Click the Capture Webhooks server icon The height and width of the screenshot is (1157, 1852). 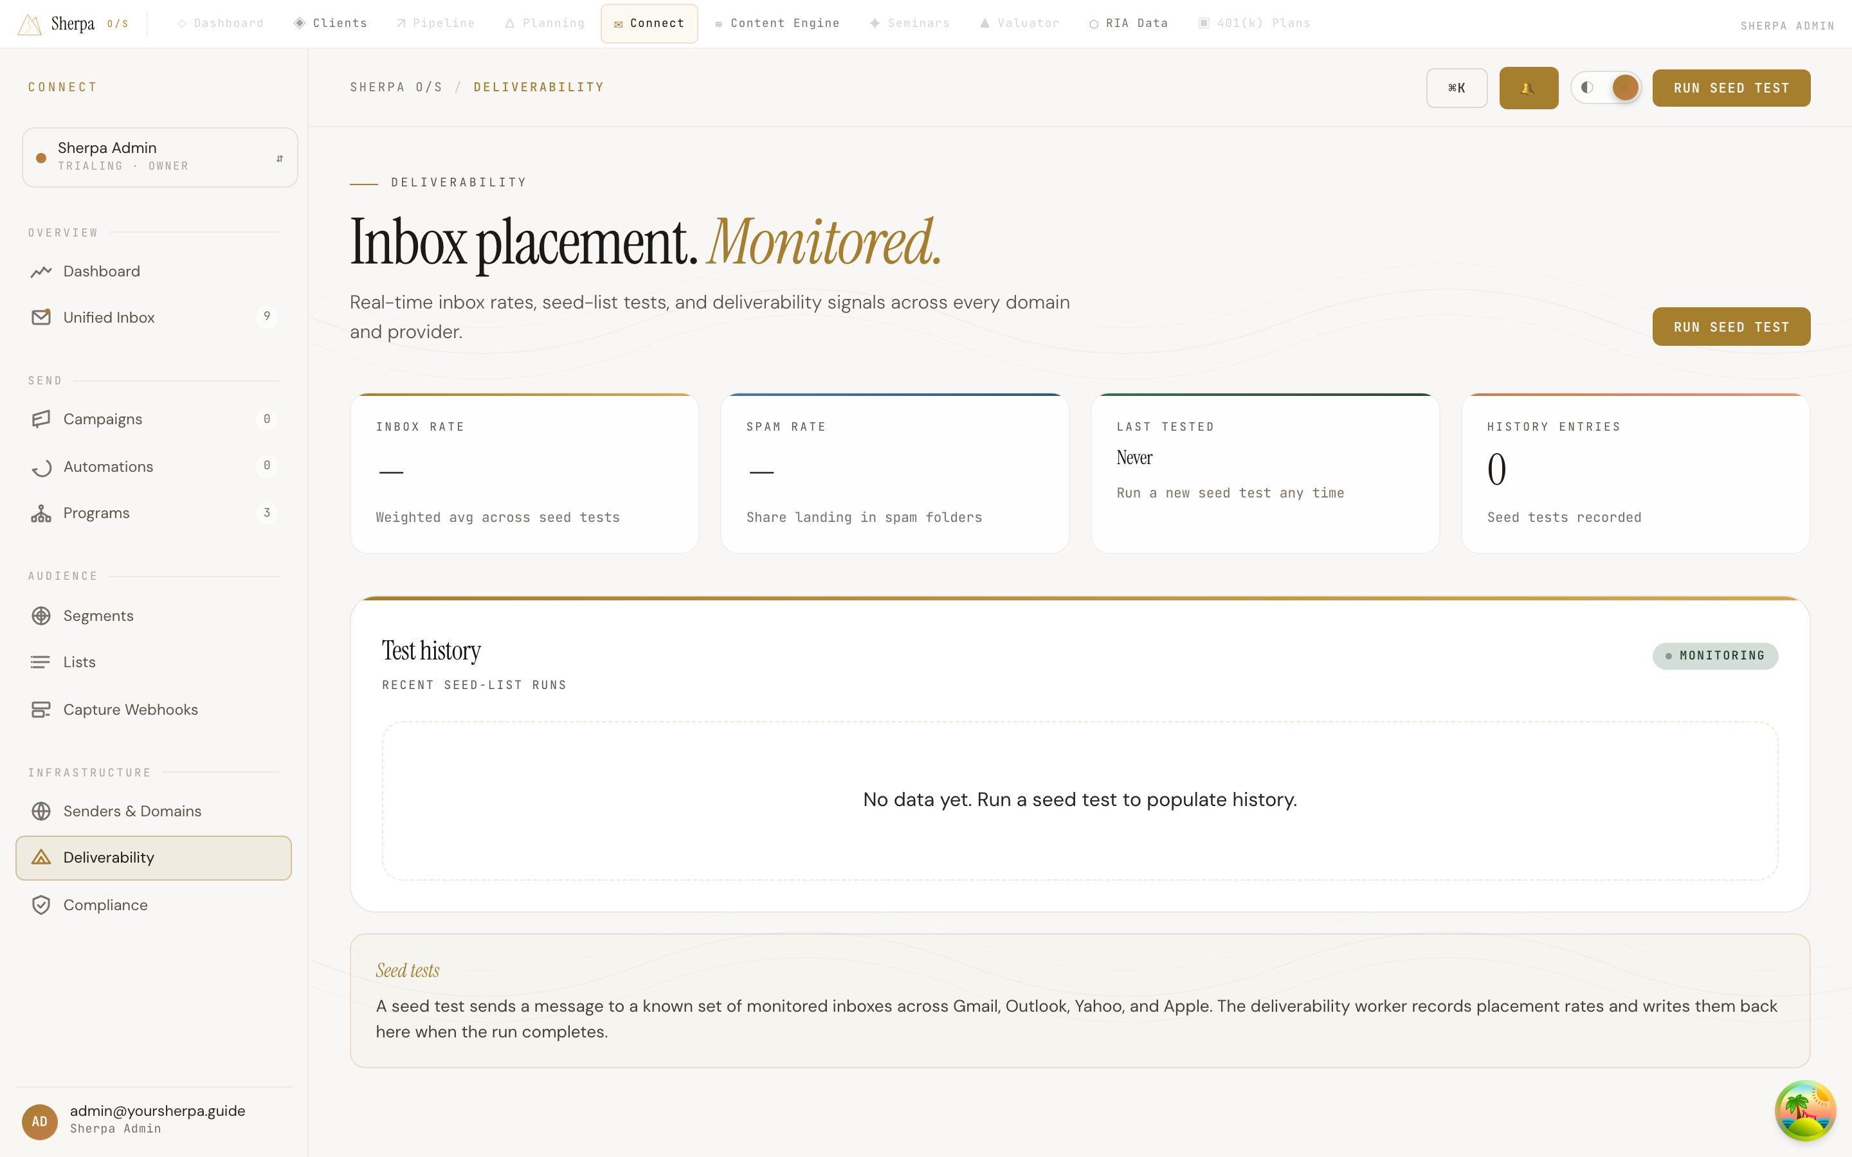click(41, 710)
